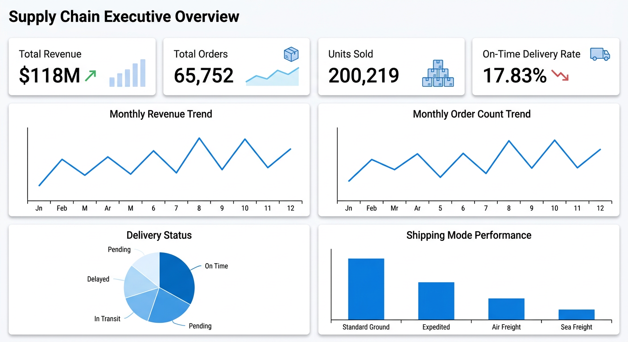
Task: Click the package box icon in Total Orders
Action: (x=291, y=54)
